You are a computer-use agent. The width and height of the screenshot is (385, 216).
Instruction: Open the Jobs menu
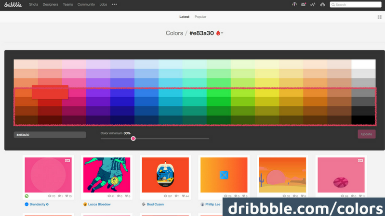pos(103,4)
